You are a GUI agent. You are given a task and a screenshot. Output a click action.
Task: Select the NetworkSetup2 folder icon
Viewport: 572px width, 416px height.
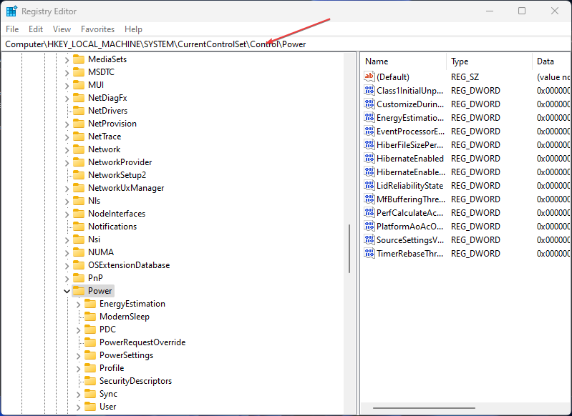click(x=79, y=175)
